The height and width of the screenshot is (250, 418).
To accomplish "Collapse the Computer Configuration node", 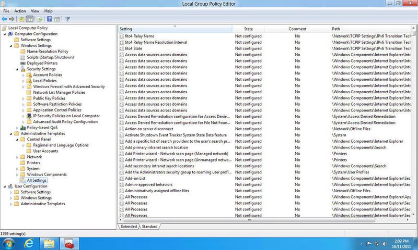I will pyautogui.click(x=5, y=34).
